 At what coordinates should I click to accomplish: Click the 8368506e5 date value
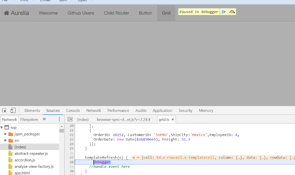tap(146, 139)
